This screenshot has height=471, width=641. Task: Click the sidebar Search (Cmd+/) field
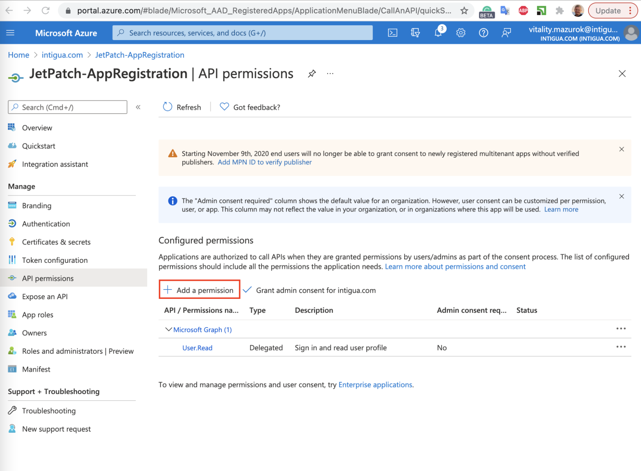pyautogui.click(x=68, y=107)
